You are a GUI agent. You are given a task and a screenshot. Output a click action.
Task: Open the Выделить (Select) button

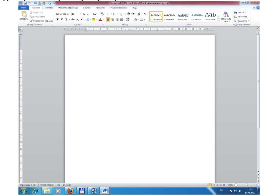(241, 21)
